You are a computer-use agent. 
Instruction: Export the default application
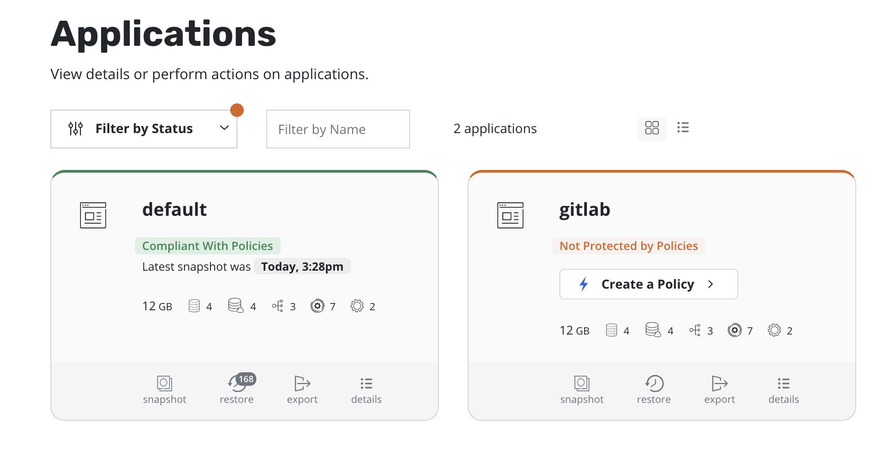[302, 389]
